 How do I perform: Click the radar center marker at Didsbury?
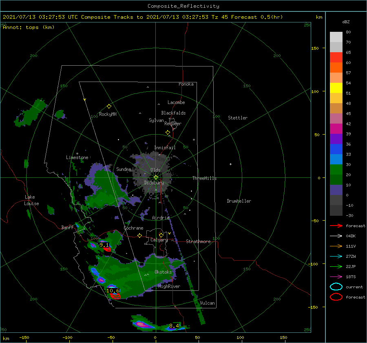click(x=156, y=177)
